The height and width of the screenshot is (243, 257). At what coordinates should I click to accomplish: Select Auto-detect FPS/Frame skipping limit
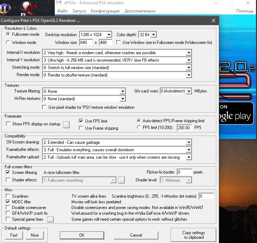click(x=139, y=121)
